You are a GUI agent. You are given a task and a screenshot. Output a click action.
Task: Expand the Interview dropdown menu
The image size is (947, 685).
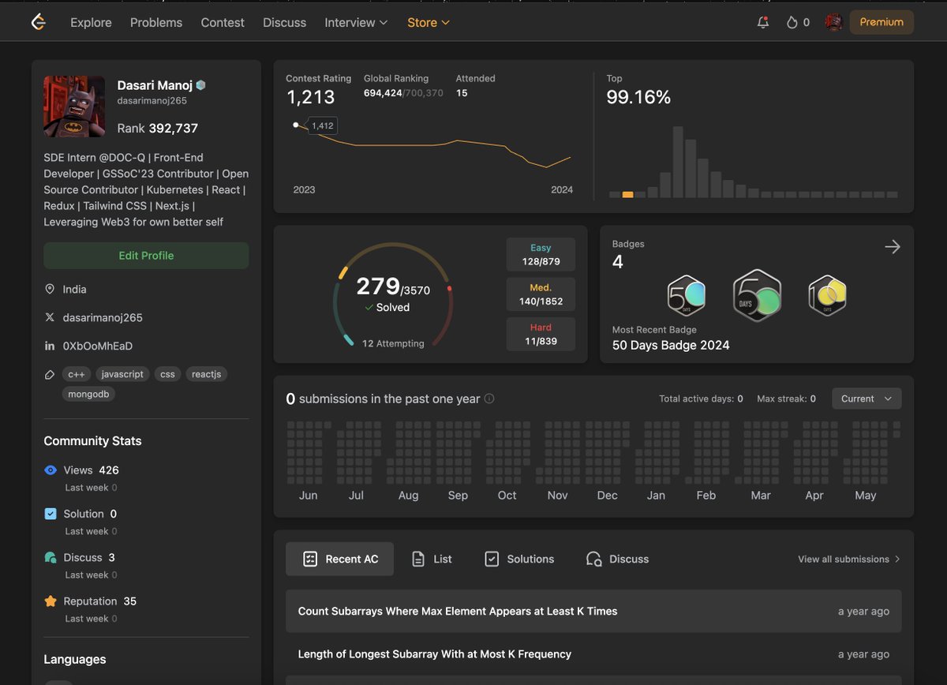pyautogui.click(x=356, y=22)
